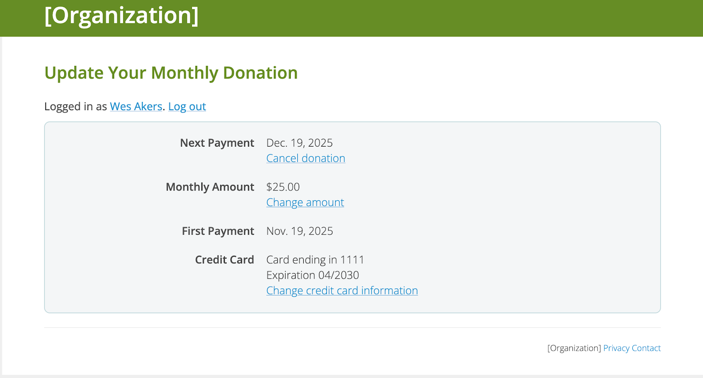The image size is (703, 378).
Task: Click the $25.00 amount value
Action: click(x=283, y=187)
